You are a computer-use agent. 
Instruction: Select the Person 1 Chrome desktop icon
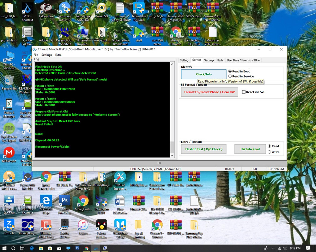(157, 229)
